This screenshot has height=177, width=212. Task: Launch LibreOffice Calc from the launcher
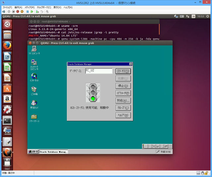point(7,67)
